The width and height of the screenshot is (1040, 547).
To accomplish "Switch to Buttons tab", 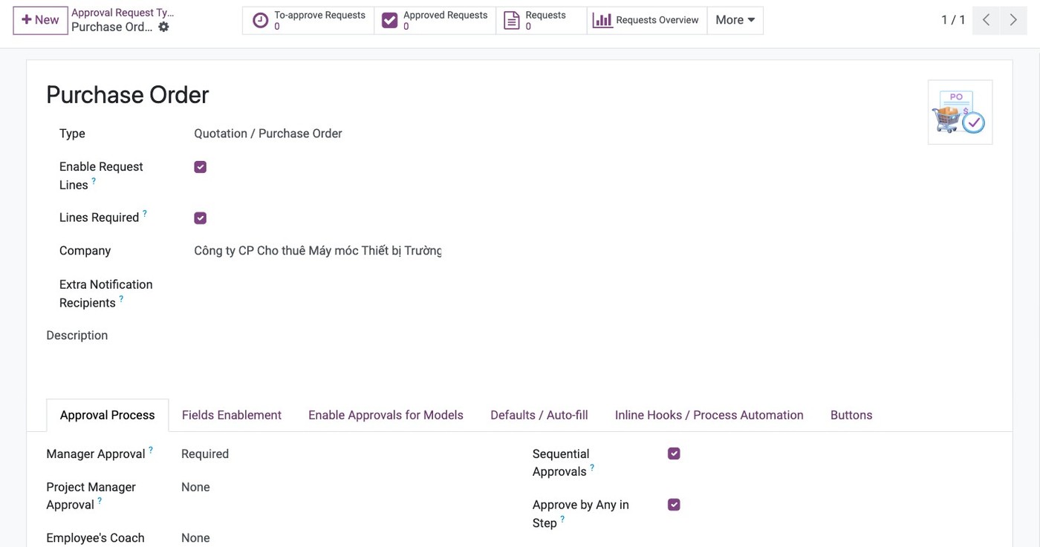I will coord(851,415).
